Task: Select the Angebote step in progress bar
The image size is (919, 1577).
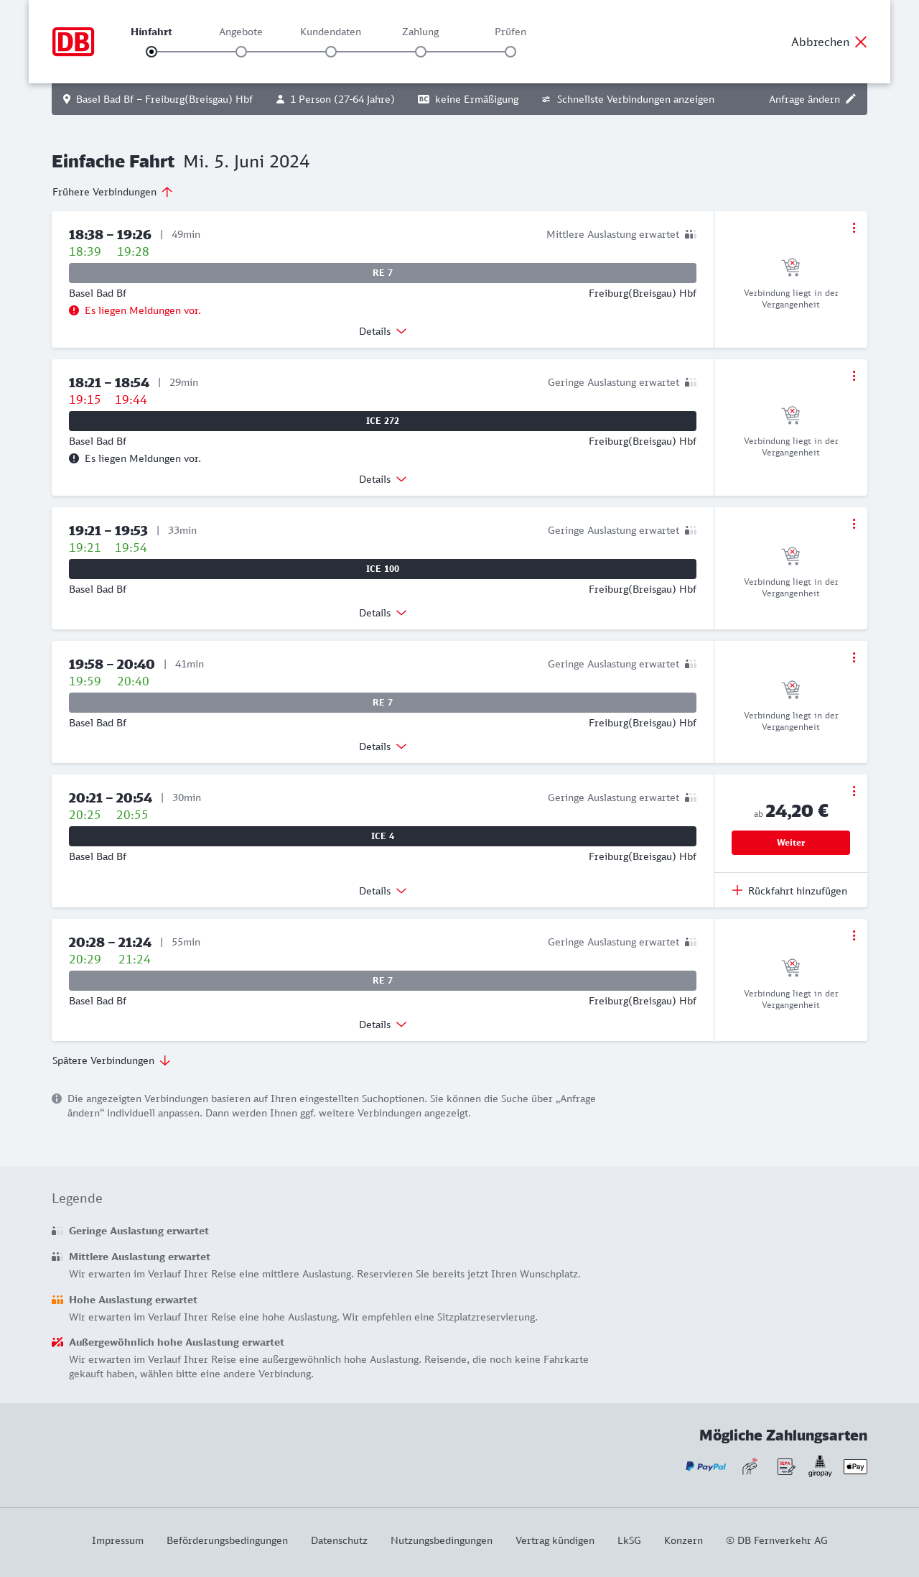Action: click(x=241, y=51)
